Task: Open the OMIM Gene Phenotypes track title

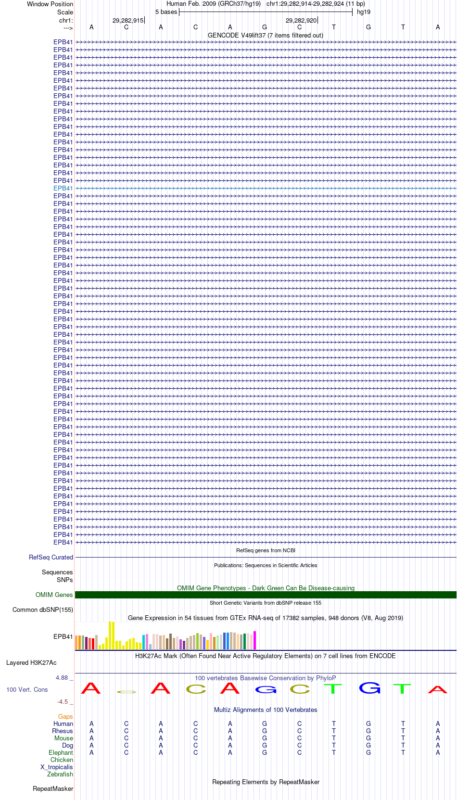Action: coord(266,588)
